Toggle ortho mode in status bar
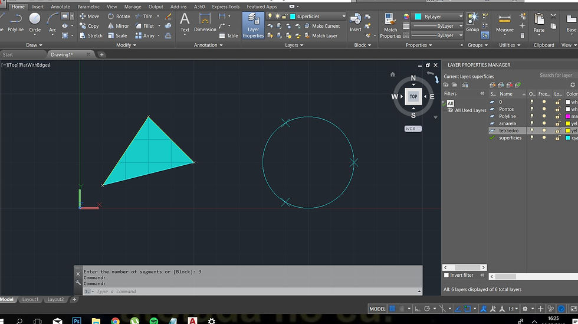The height and width of the screenshot is (324, 578). [418, 309]
